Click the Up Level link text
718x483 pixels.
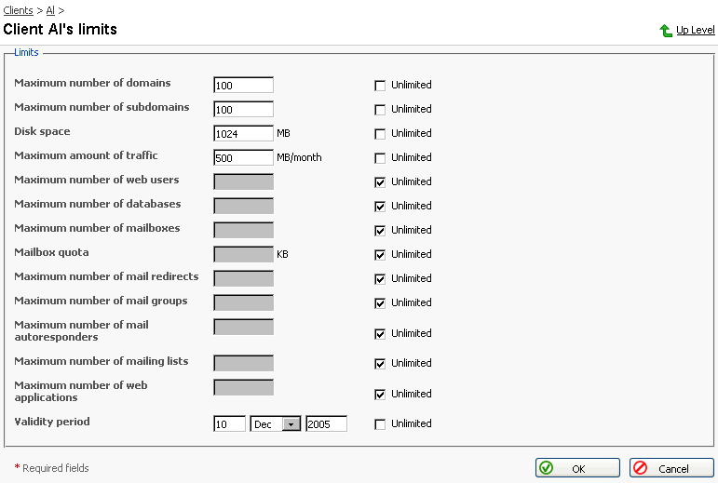[695, 31]
